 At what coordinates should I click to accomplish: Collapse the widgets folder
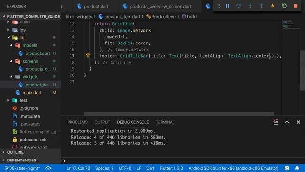click(x=11, y=76)
